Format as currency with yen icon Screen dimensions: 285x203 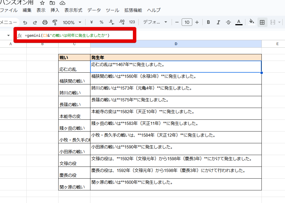click(92, 22)
